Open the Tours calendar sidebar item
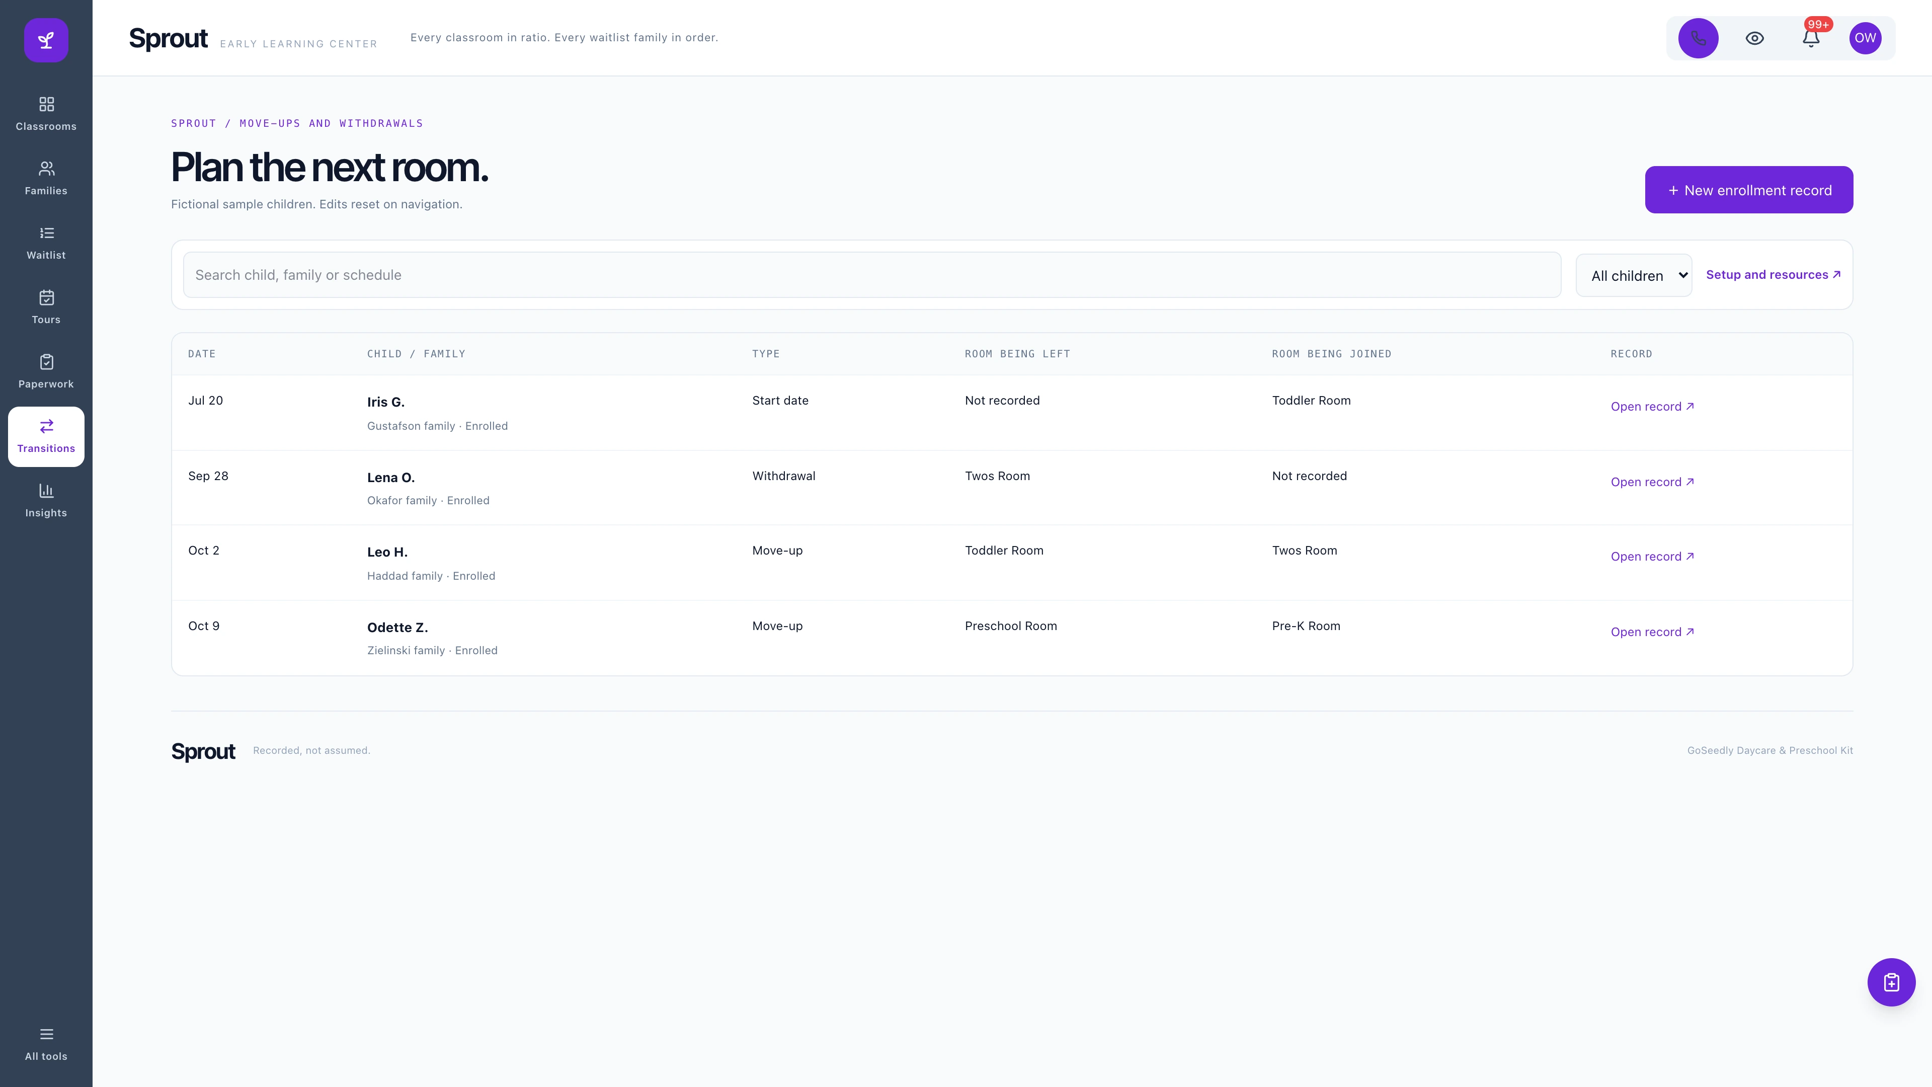Viewport: 1932px width, 1087px height. click(x=46, y=307)
